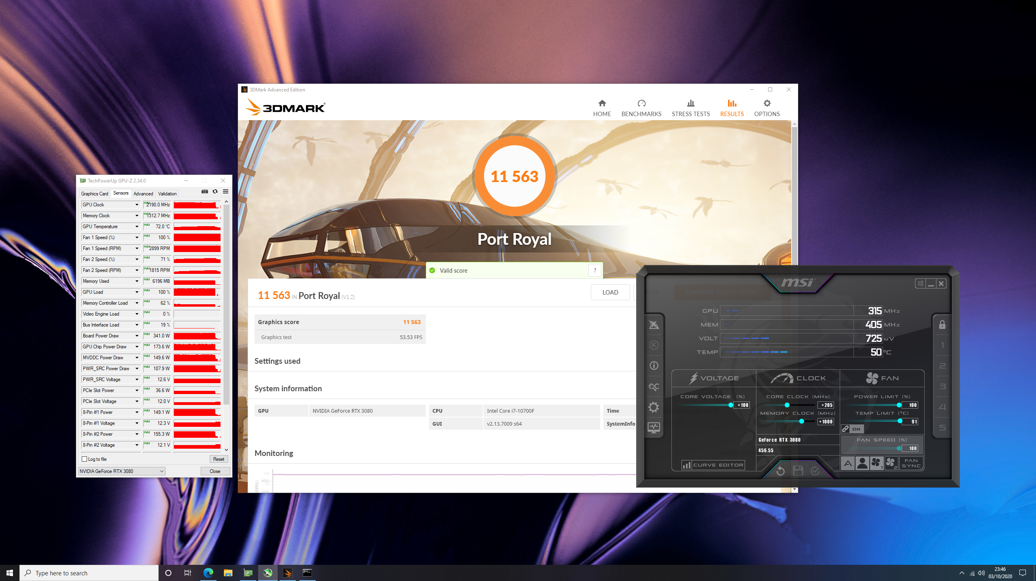Open the GPU-Z hamburger menu

(x=226, y=192)
